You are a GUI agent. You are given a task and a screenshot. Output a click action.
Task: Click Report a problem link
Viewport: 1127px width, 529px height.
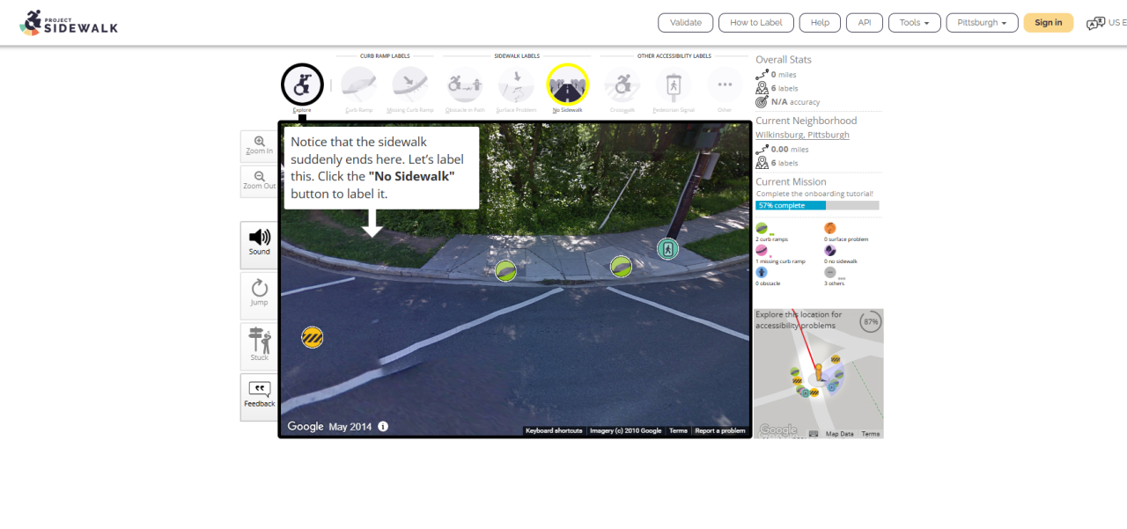pyautogui.click(x=720, y=430)
